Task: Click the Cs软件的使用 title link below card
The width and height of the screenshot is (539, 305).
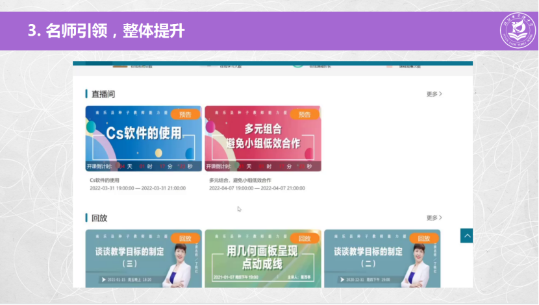Action: (x=107, y=180)
